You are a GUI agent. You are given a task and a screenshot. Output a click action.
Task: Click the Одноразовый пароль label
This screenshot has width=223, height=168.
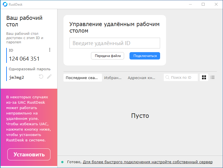coord(29,69)
